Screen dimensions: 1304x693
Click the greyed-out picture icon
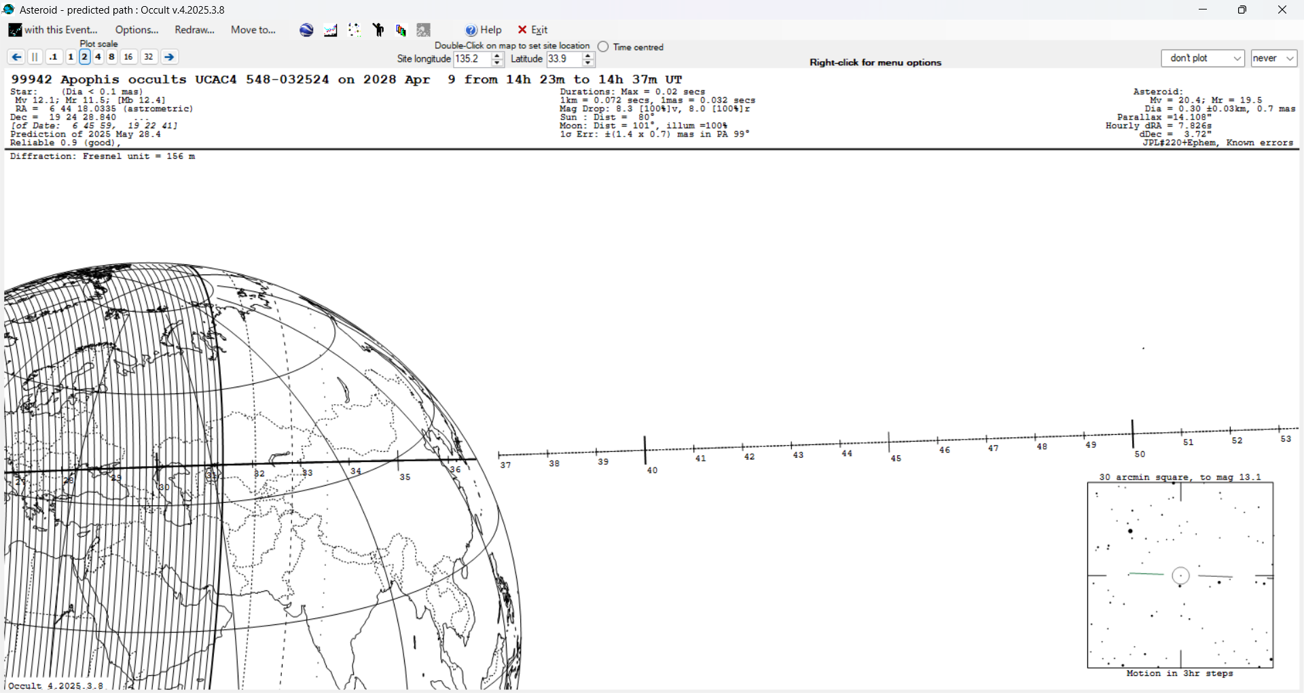click(x=424, y=30)
